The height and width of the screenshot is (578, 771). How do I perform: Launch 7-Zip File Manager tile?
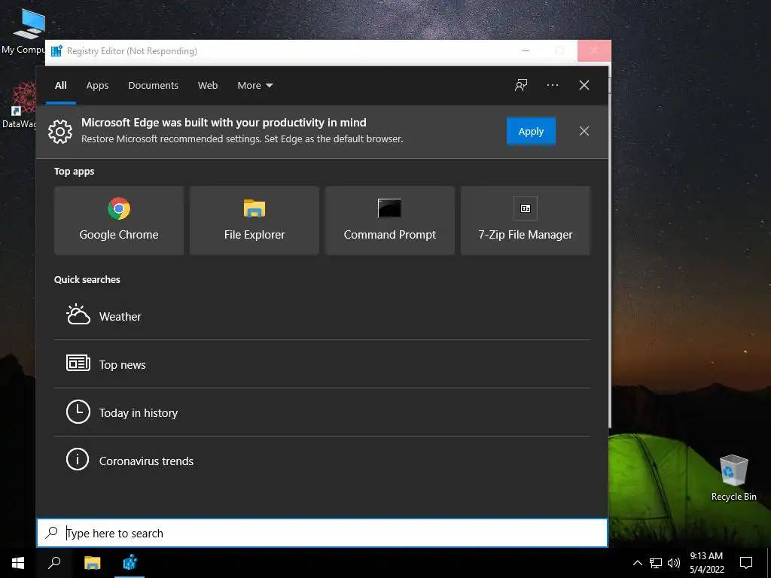click(525, 221)
